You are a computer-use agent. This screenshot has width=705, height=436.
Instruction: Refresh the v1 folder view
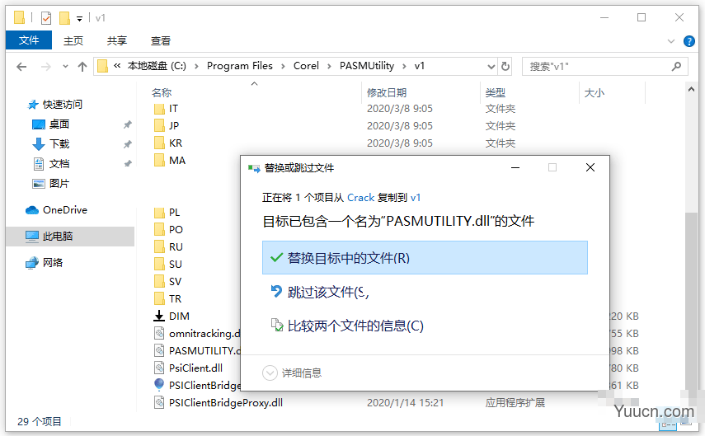point(505,67)
